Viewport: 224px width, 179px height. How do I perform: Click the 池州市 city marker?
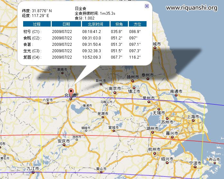tap(77, 140)
